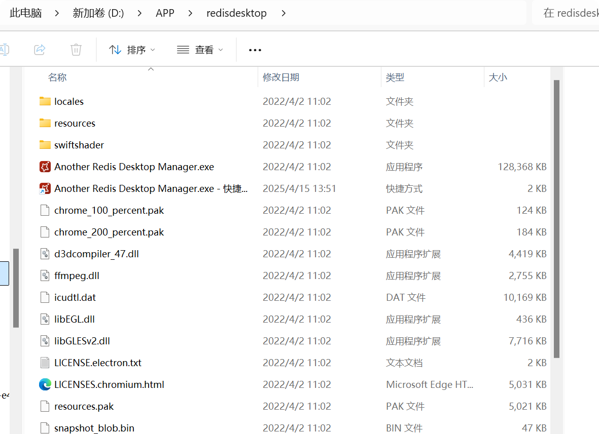This screenshot has height=434, width=599.
Task: Click the resources folder icon
Action: [45, 123]
